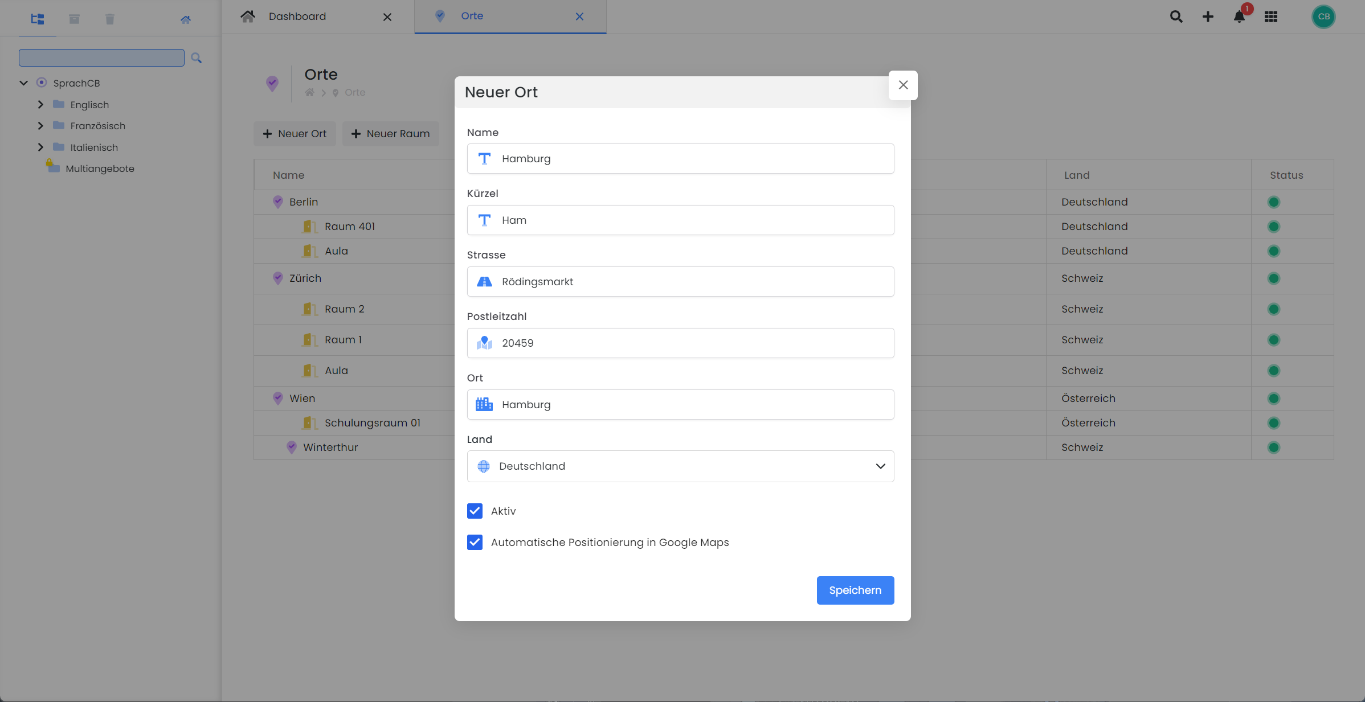Click the CB user avatar circle
Screen dimensions: 1365x702
[x=1323, y=17]
